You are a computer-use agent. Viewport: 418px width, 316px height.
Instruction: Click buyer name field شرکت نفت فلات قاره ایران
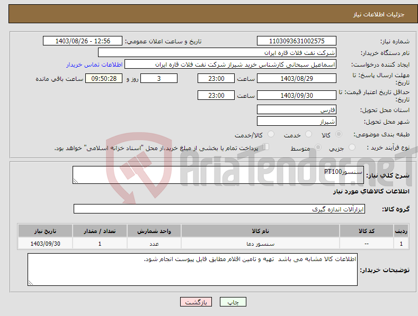click(x=217, y=53)
